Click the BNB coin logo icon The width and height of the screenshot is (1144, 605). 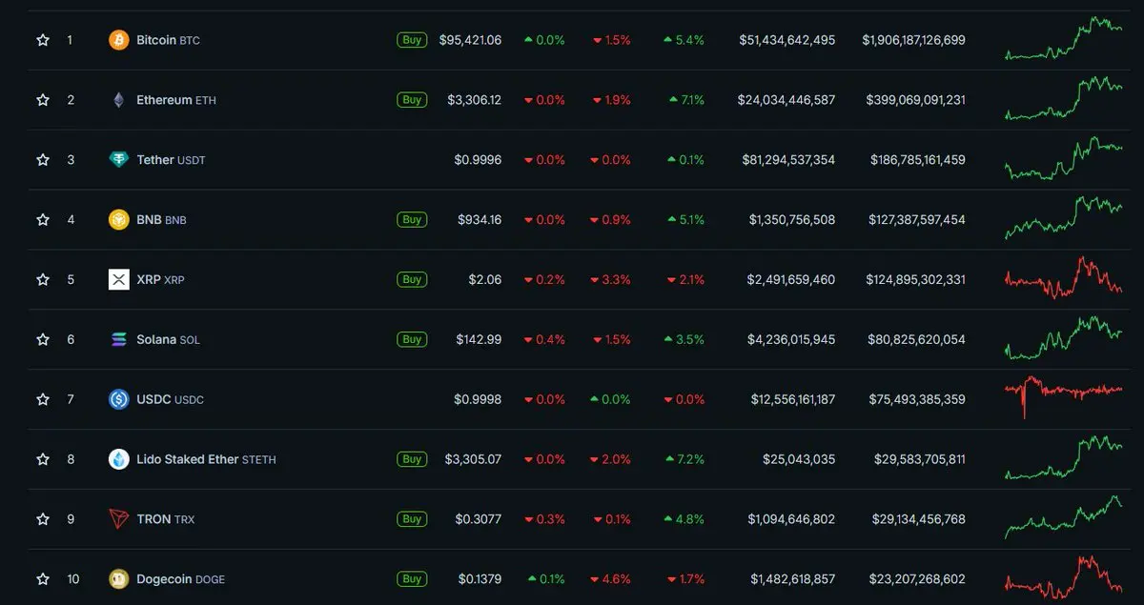(118, 220)
